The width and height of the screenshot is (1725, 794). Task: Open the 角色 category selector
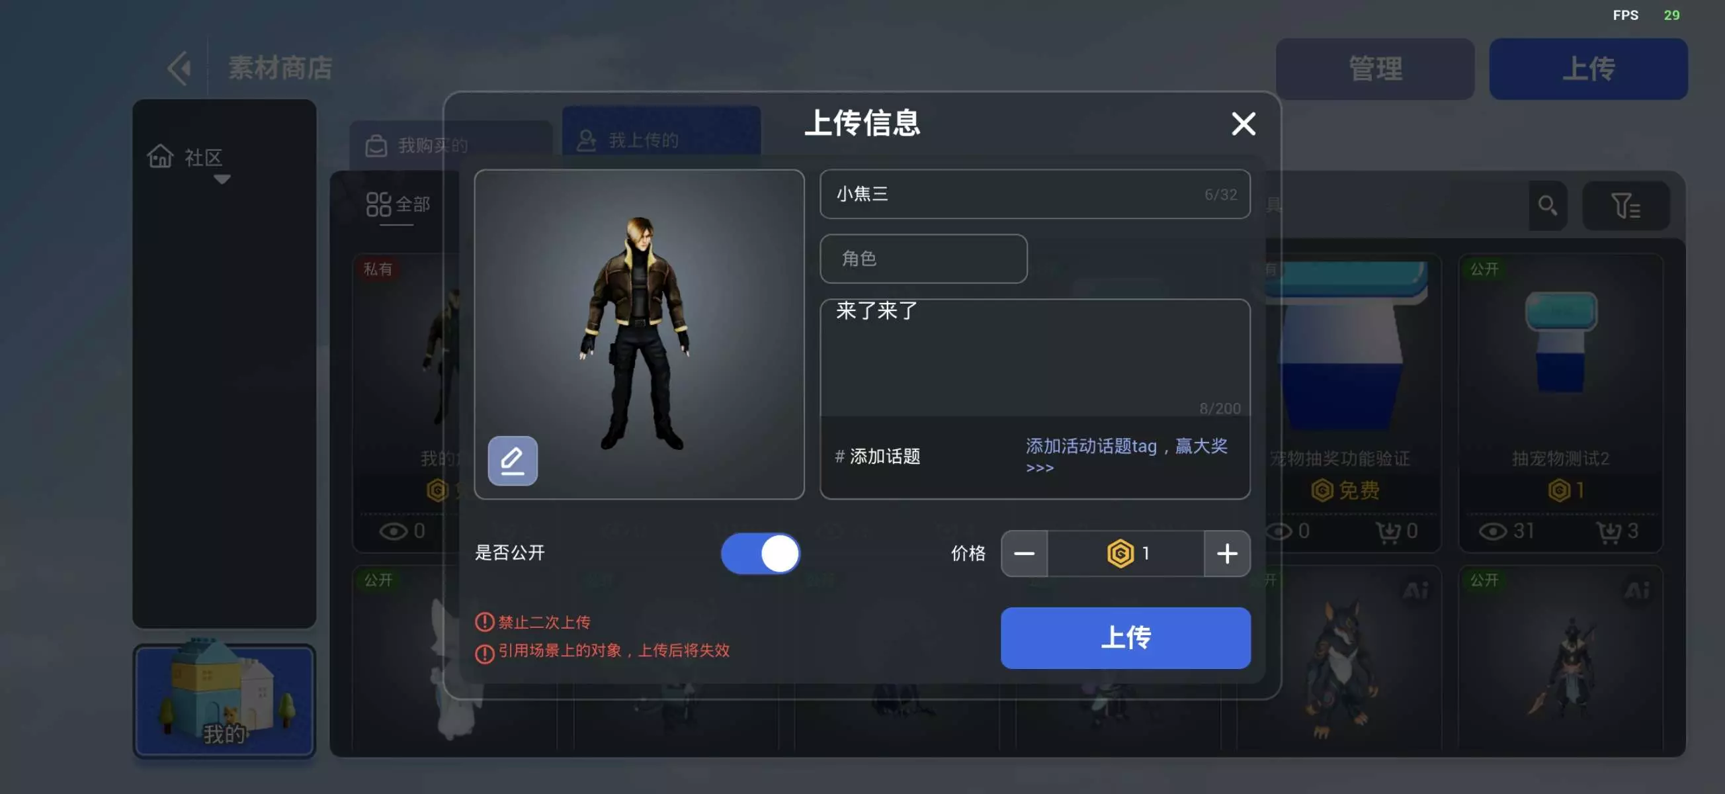(x=923, y=259)
